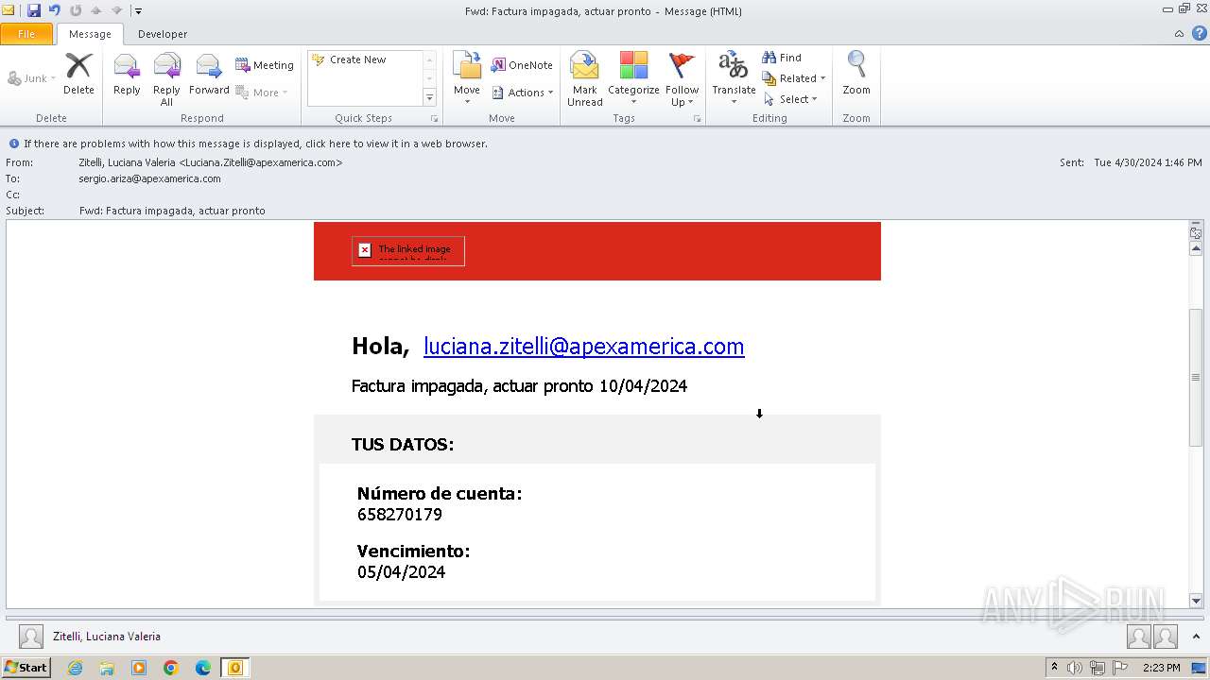Send message to OneNote
The height and width of the screenshot is (680, 1210).
click(x=522, y=65)
